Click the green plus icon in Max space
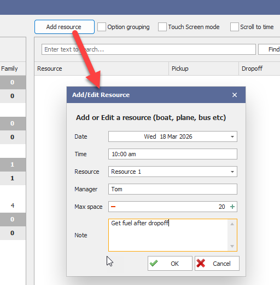 (232, 207)
